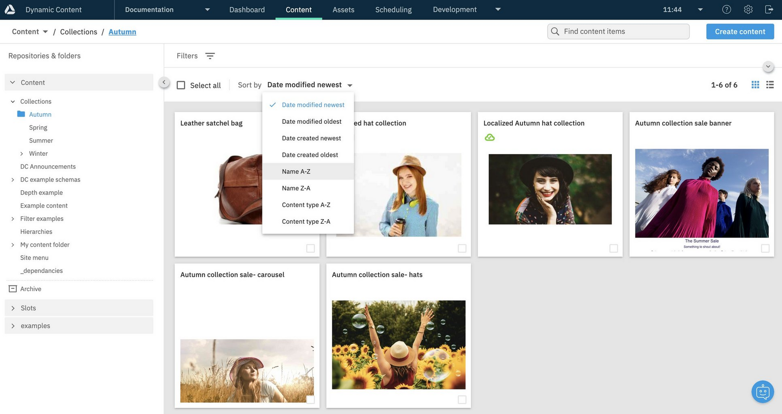Open the Depth example folder
Screen dimensions: 782x414
(x=42, y=193)
